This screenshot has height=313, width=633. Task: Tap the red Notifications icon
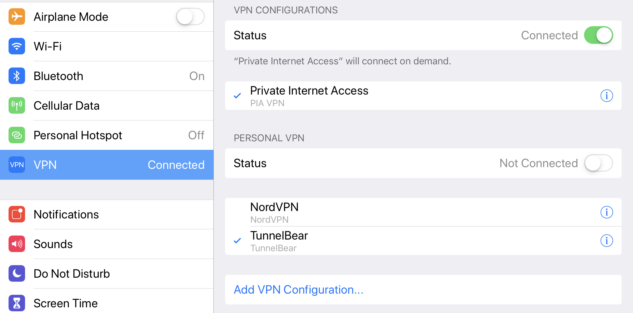pyautogui.click(x=17, y=214)
